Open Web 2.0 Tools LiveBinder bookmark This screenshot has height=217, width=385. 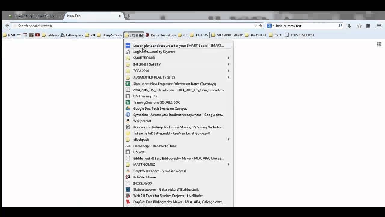[178, 196]
